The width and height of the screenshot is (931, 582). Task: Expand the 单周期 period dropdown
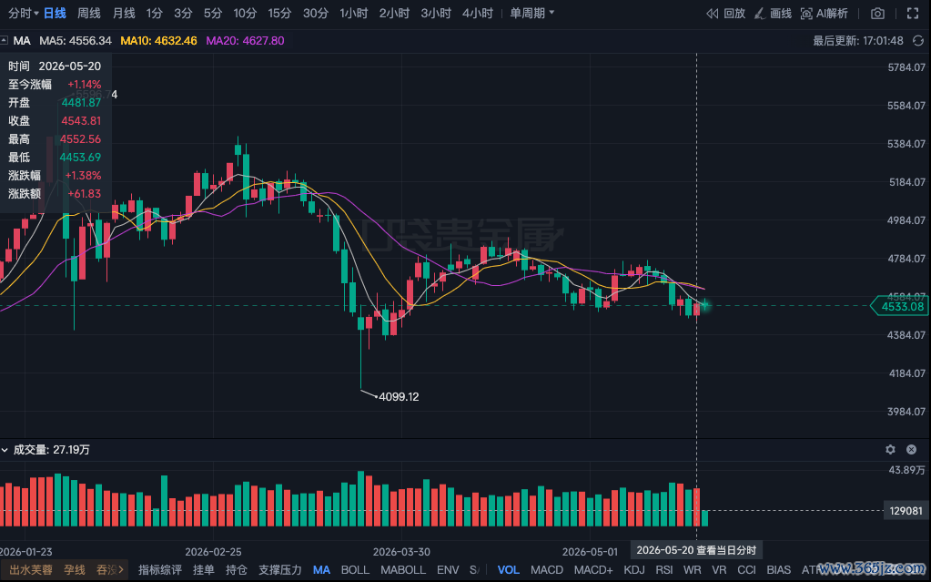point(532,13)
